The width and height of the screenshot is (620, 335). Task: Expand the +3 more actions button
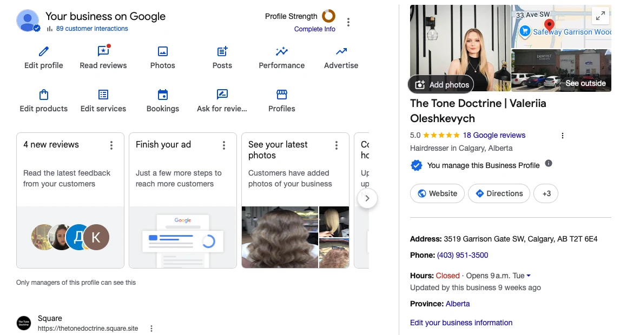tap(546, 193)
